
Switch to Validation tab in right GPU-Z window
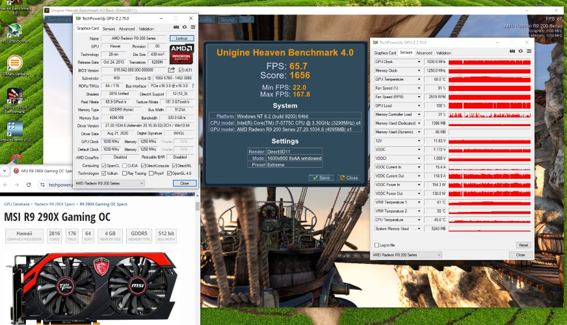(443, 53)
